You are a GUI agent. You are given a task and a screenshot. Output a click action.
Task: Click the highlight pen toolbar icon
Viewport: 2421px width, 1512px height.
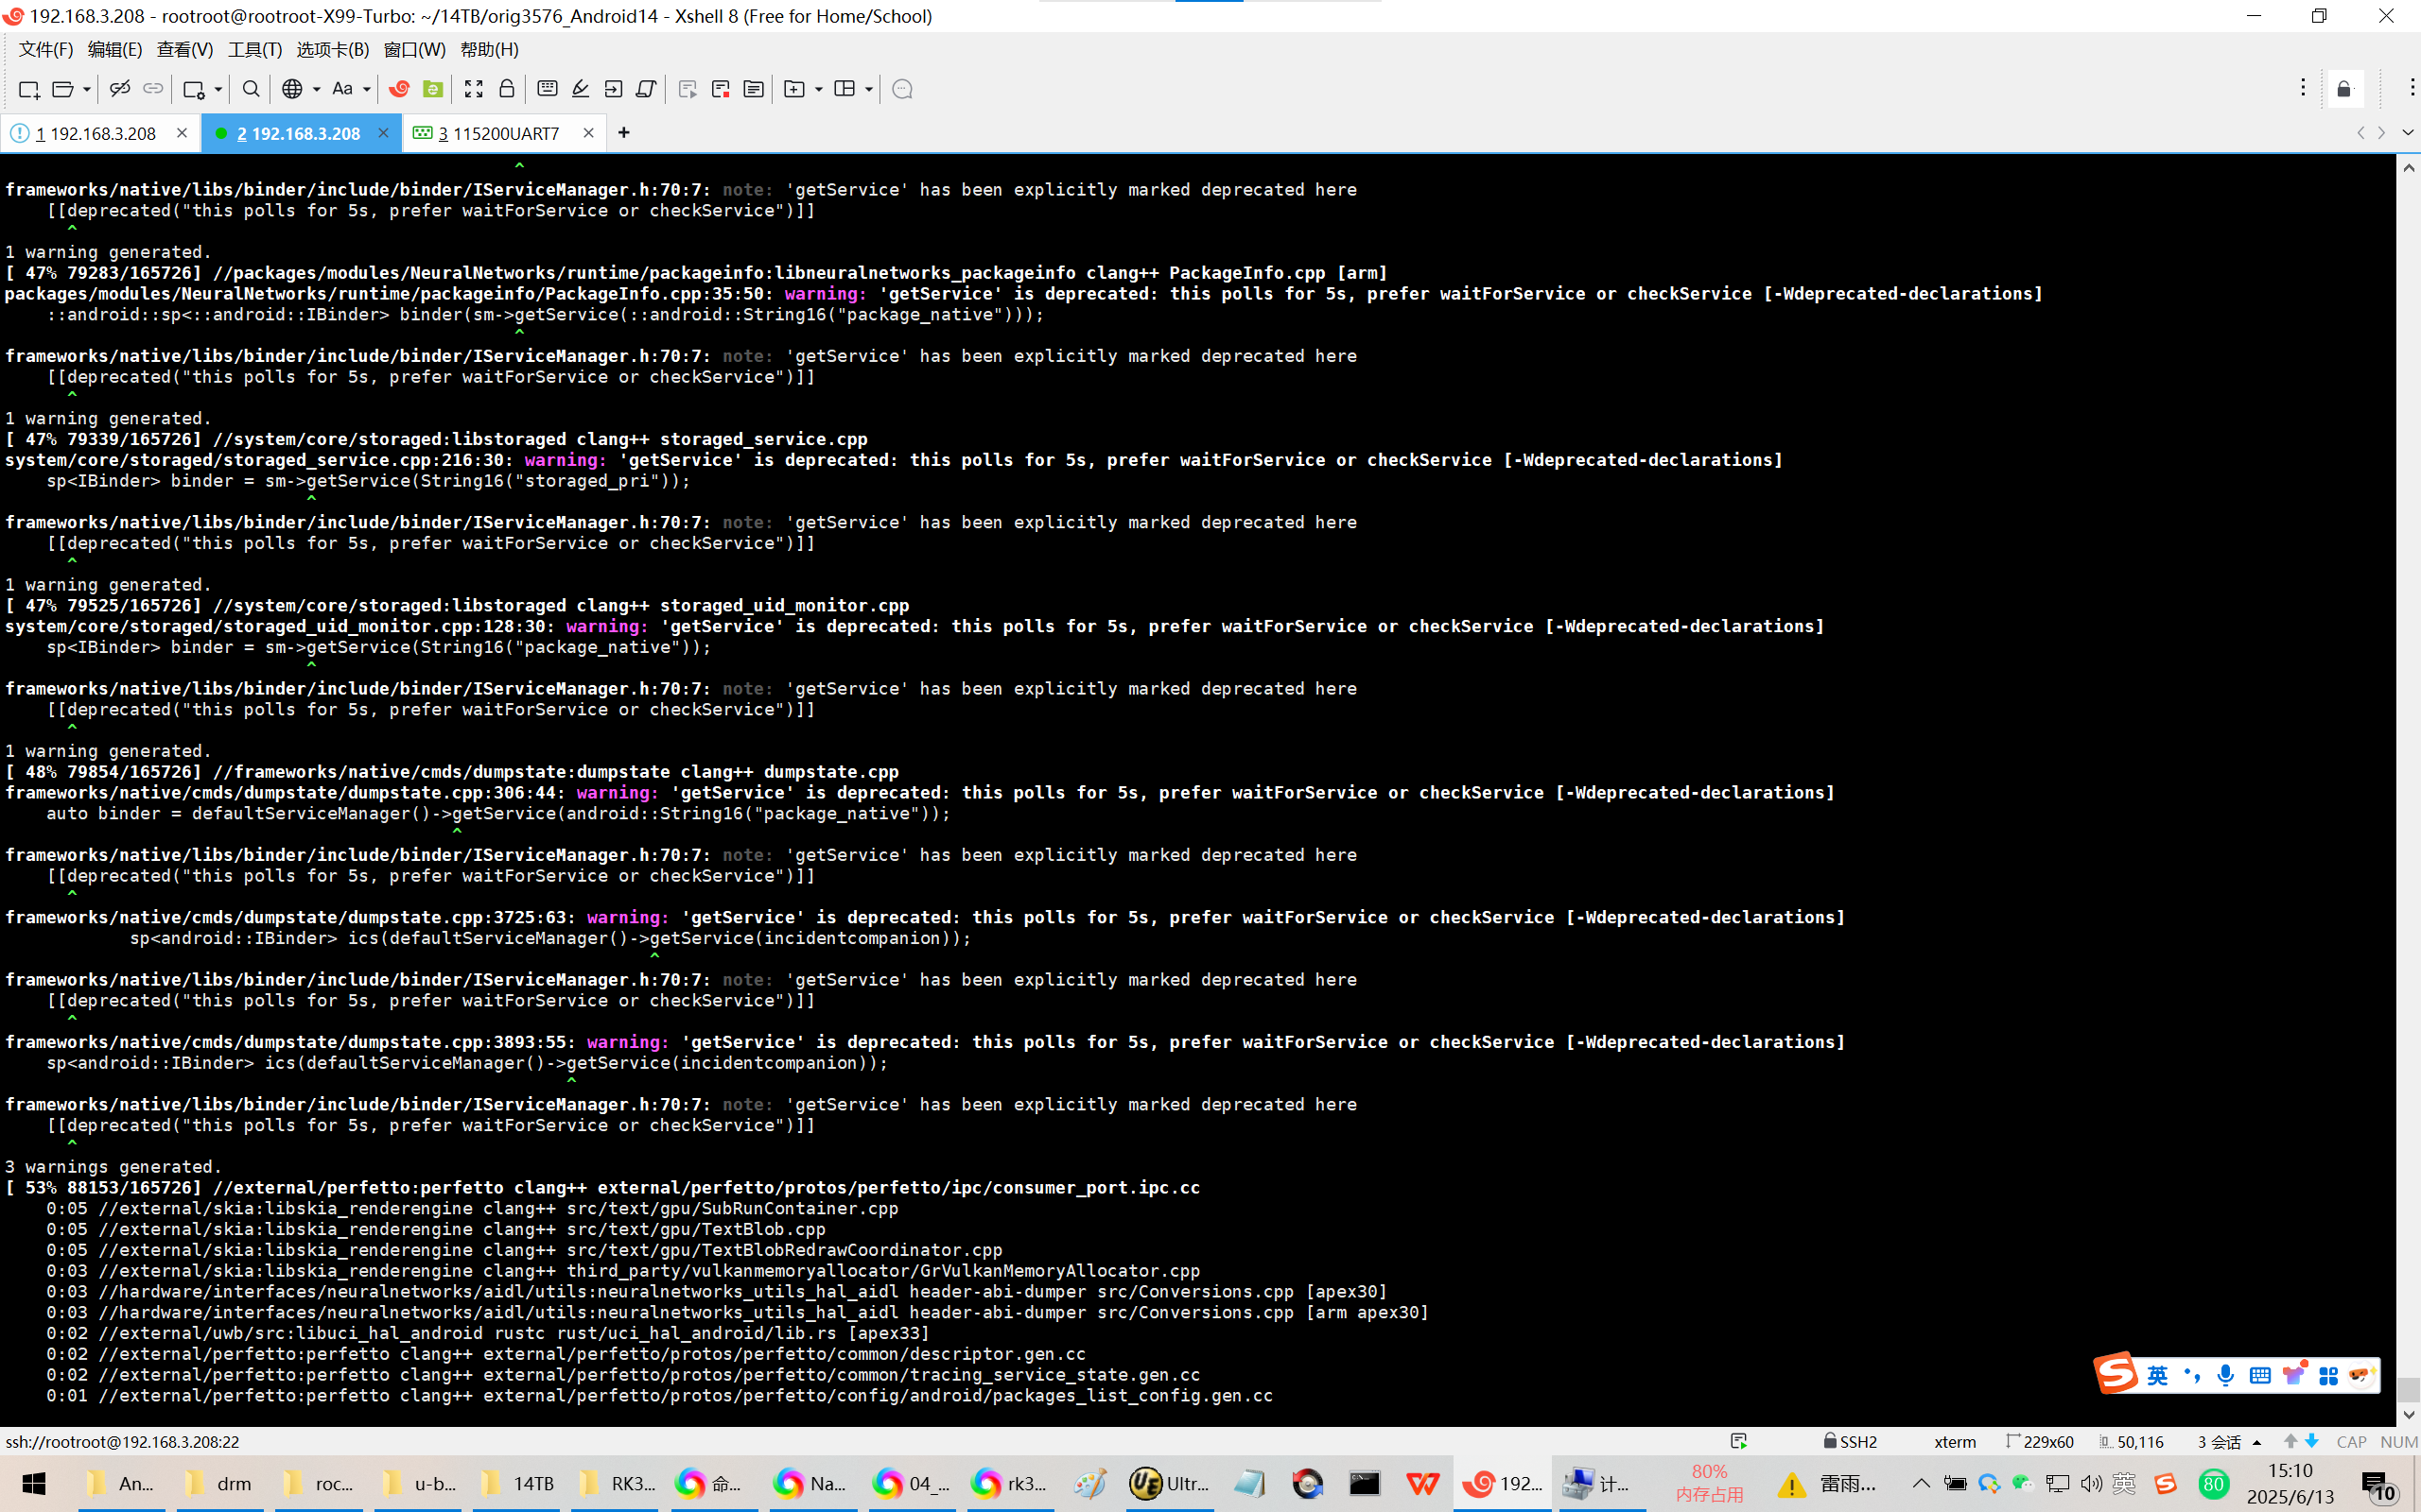pos(581,89)
